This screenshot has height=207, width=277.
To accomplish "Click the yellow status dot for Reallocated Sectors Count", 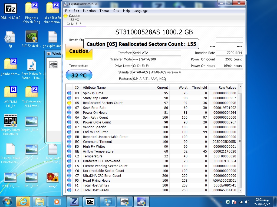I will (69, 103).
